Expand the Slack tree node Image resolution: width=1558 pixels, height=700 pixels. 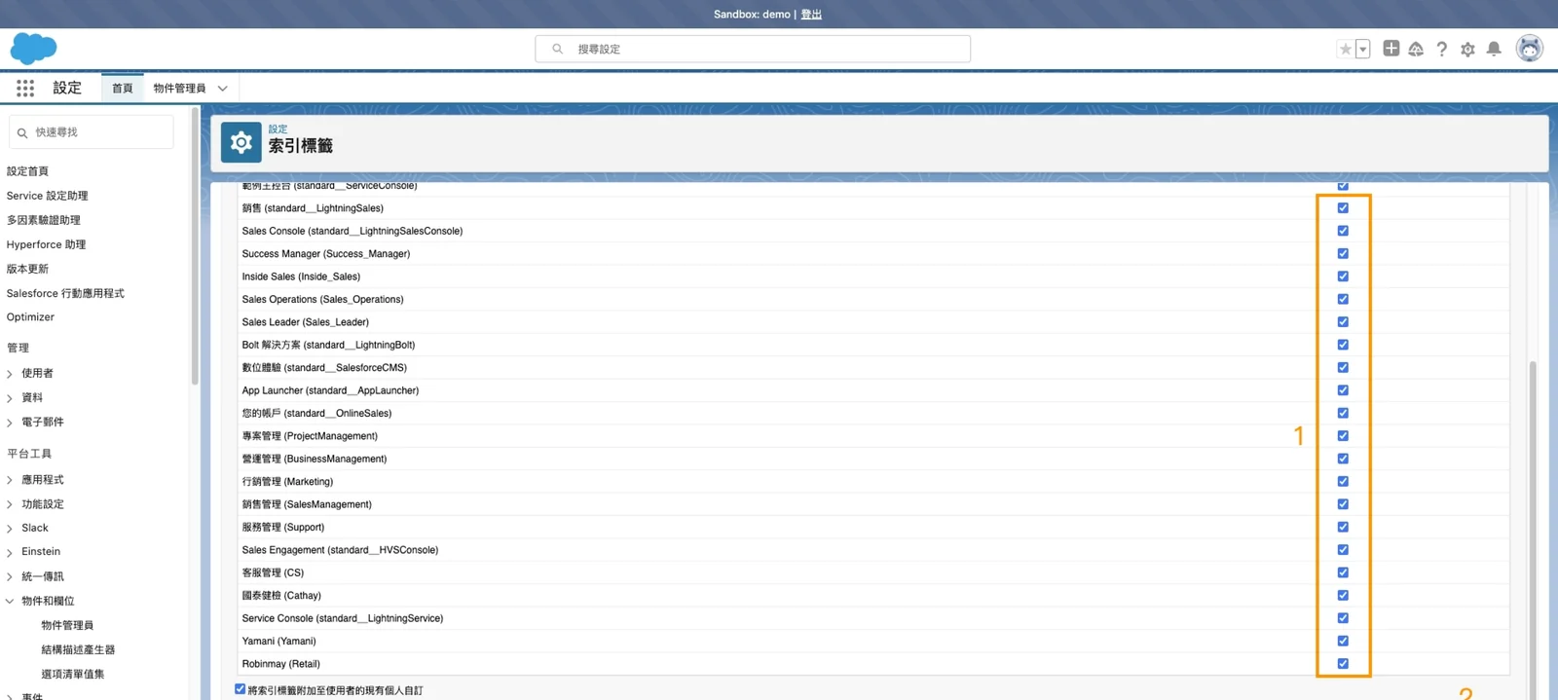coord(10,529)
